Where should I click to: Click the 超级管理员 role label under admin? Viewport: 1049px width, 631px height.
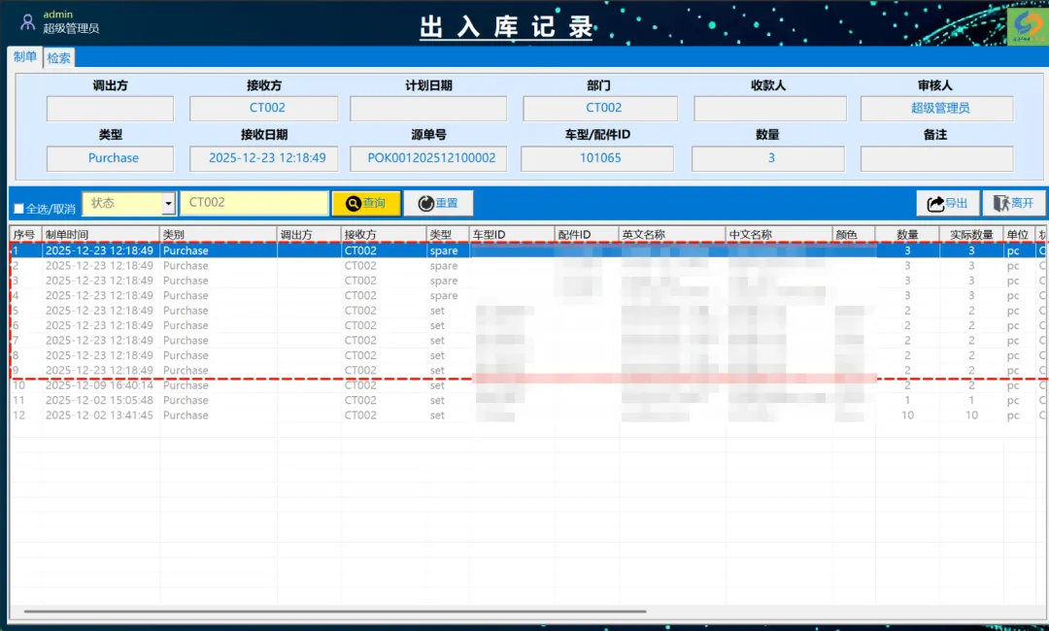click(x=71, y=28)
